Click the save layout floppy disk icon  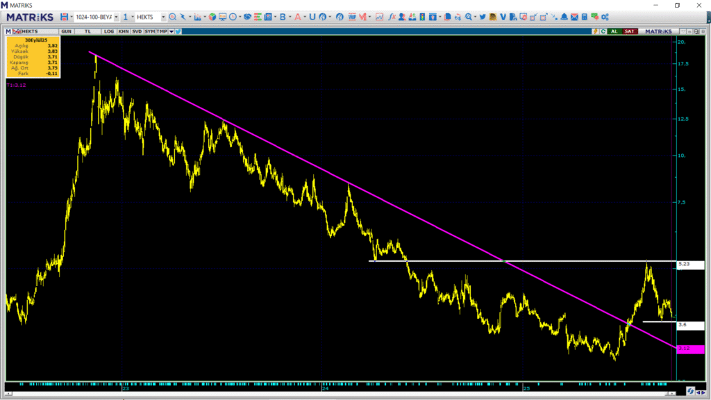tap(64, 17)
